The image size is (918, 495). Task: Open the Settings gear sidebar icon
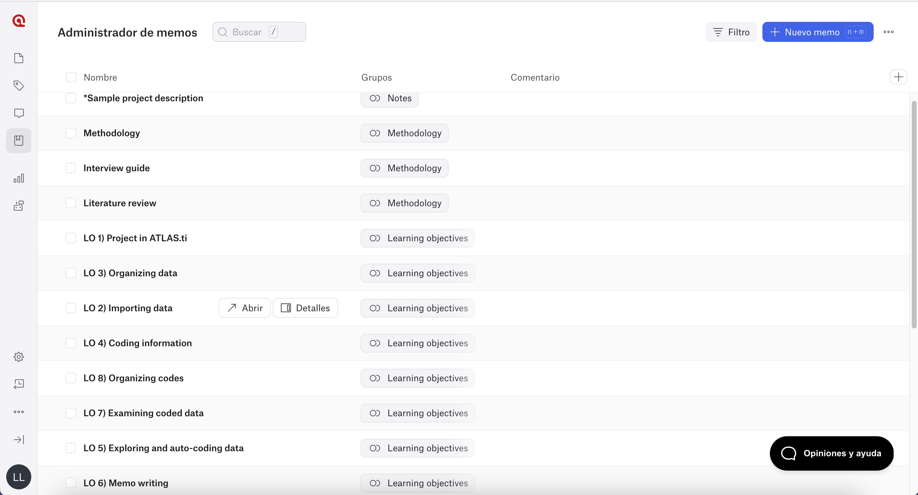(18, 357)
